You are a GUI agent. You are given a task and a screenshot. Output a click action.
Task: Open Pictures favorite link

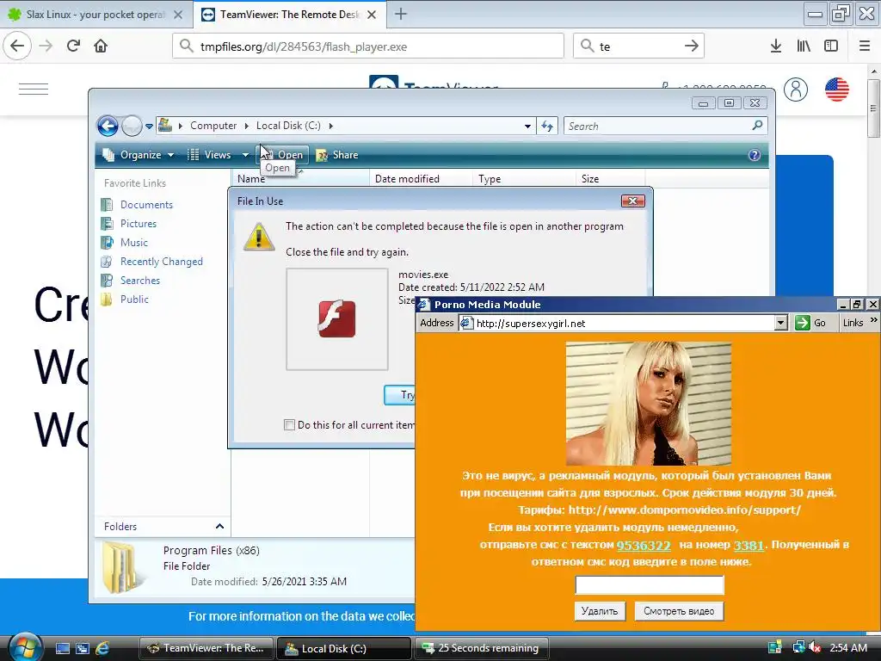coord(139,224)
